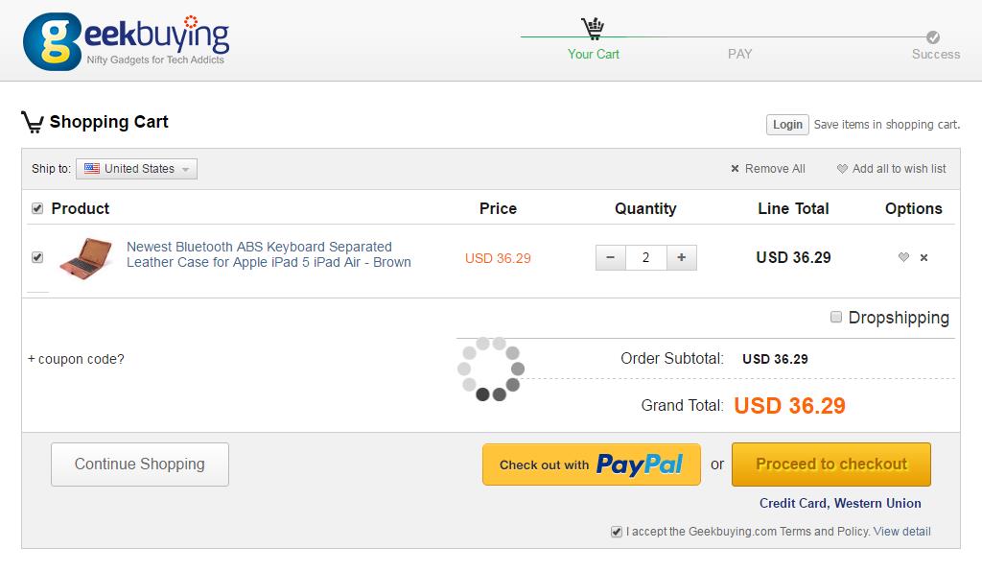The height and width of the screenshot is (572, 982).
Task: Click the United States flag icon
Action: (x=91, y=168)
